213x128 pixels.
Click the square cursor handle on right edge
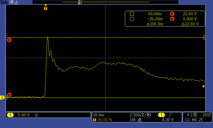(204, 37)
